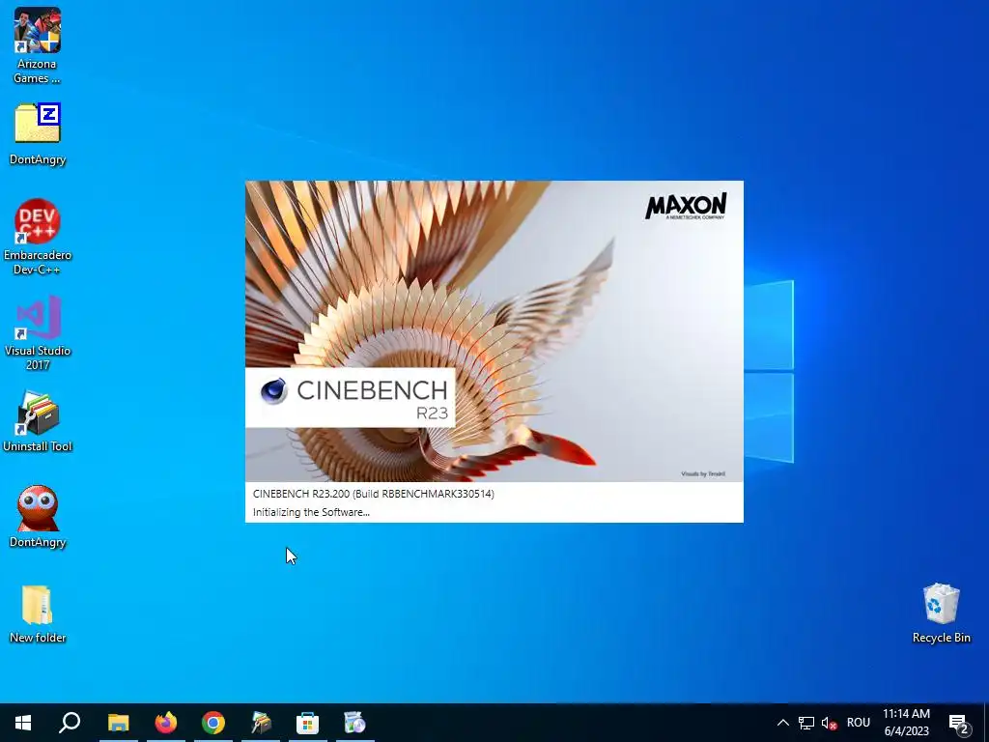Launch Google Chrome from the taskbar
This screenshot has width=989, height=742.
[x=213, y=723]
